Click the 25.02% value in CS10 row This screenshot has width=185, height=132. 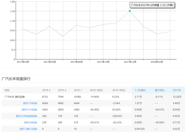[116, 110]
